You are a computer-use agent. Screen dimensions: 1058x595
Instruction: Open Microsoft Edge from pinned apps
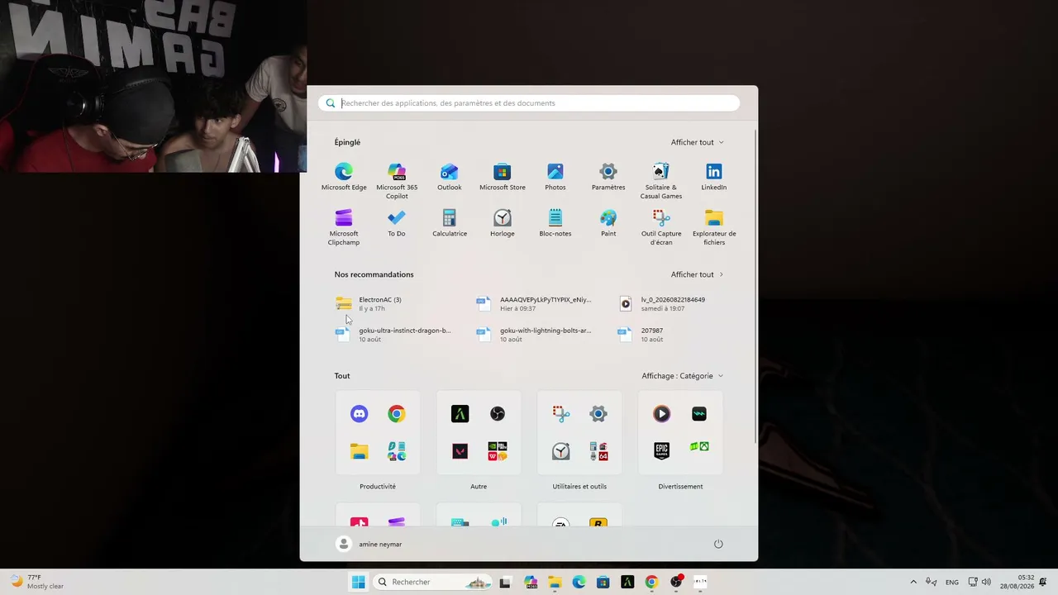[x=344, y=177]
